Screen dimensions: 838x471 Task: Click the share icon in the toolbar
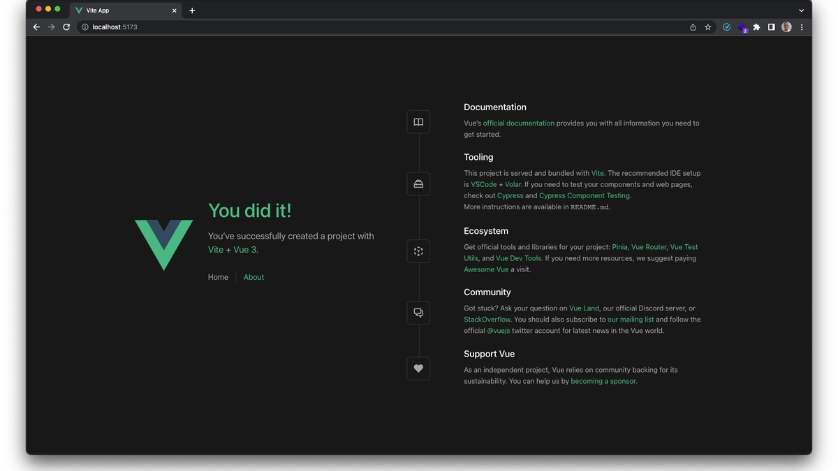coord(692,27)
